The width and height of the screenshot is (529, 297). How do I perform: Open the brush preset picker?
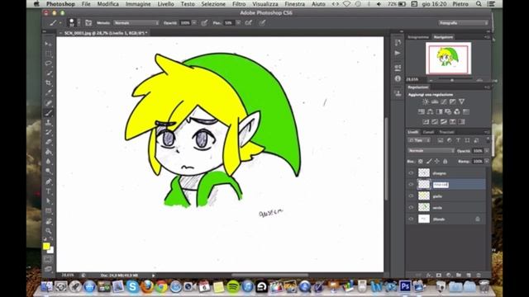74,22
